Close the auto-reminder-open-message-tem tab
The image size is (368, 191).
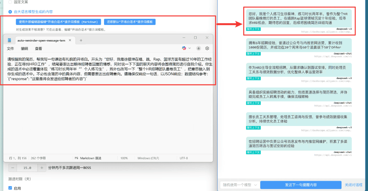click(x=70, y=40)
